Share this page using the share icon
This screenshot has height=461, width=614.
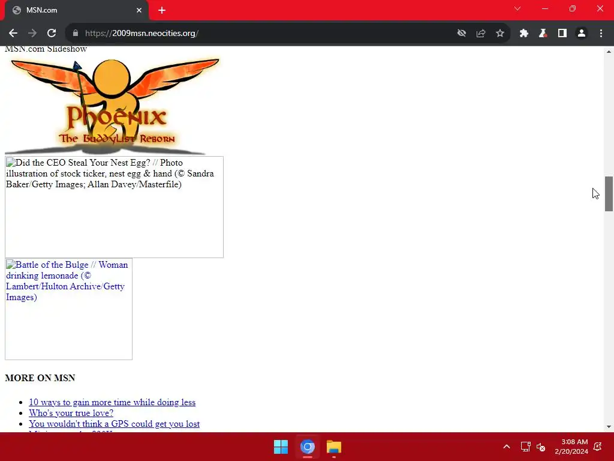tap(481, 34)
